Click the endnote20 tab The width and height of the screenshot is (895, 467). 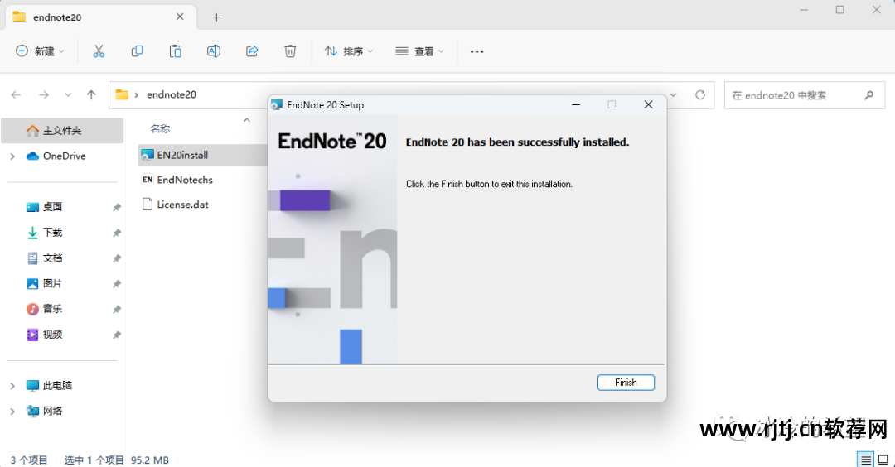pos(101,17)
